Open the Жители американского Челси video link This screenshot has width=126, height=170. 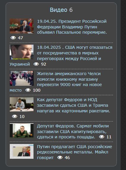click(56, 82)
